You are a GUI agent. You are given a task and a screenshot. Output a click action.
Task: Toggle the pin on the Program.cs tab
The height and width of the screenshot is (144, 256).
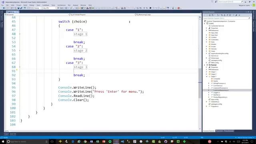(x=16, y=12)
